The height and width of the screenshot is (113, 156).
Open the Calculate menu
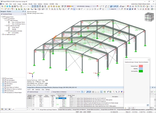25,4
